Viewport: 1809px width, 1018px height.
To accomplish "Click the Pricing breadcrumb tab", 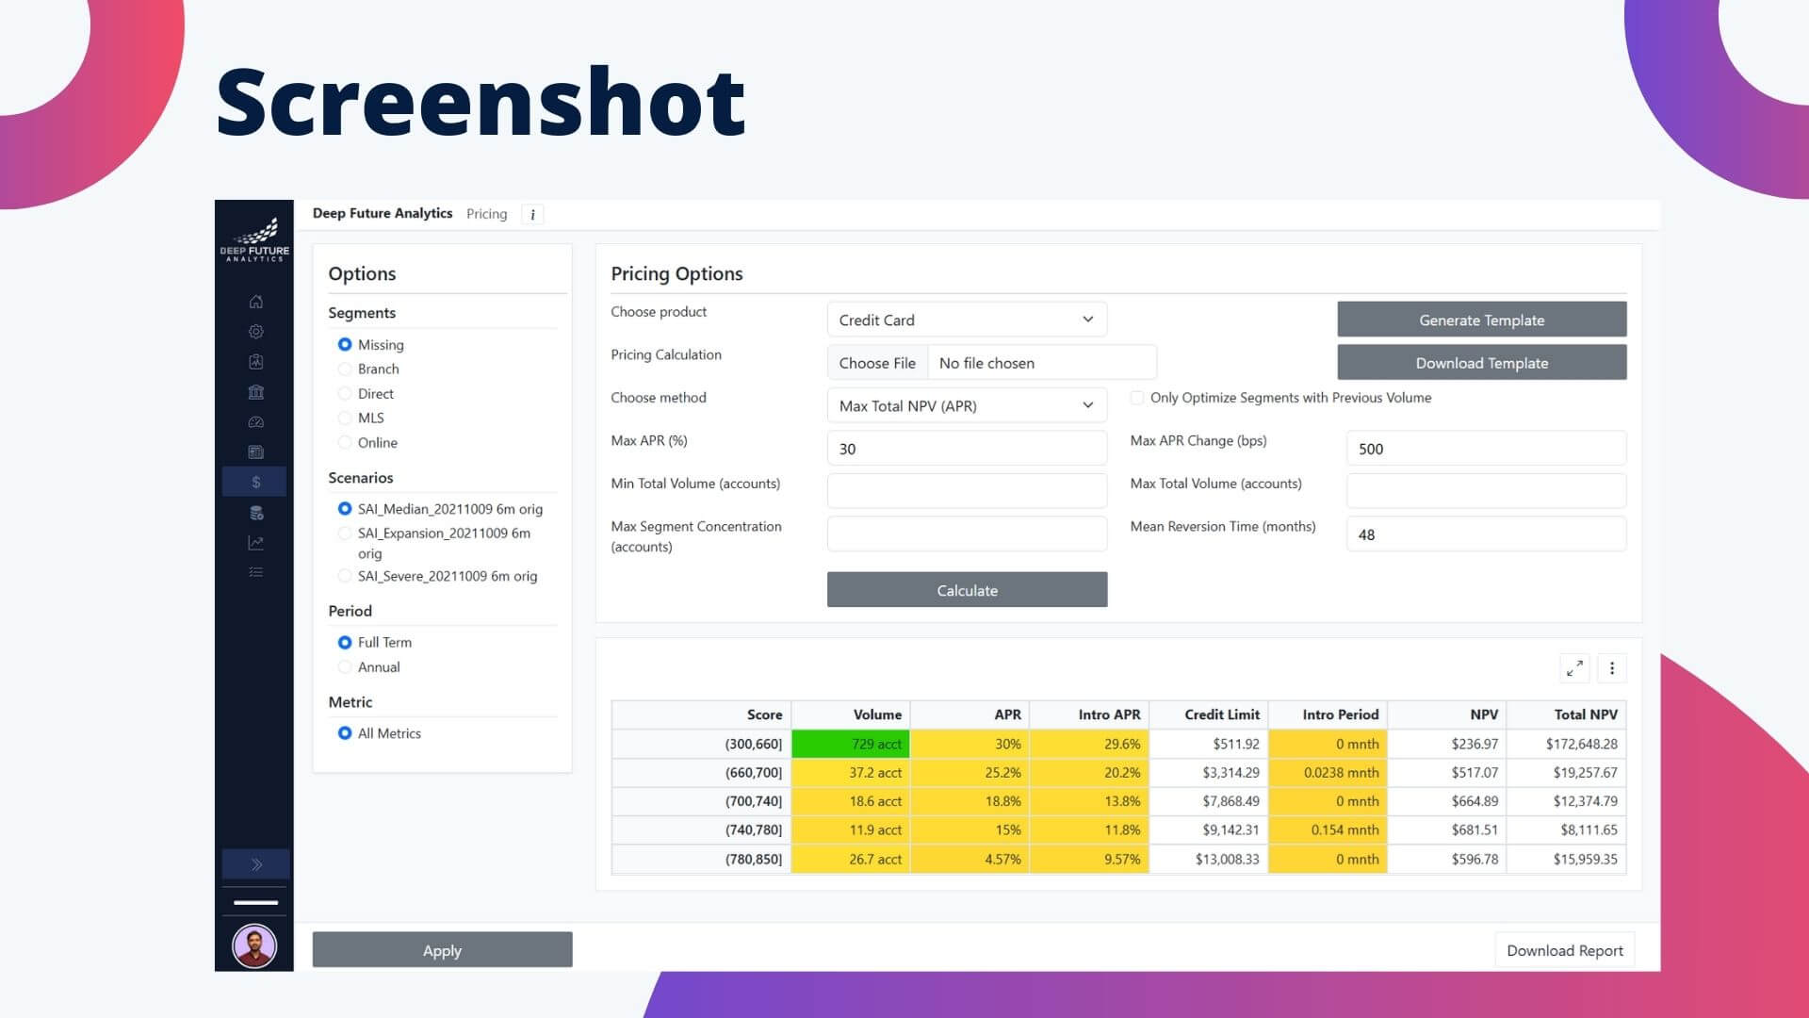I will coord(486,214).
